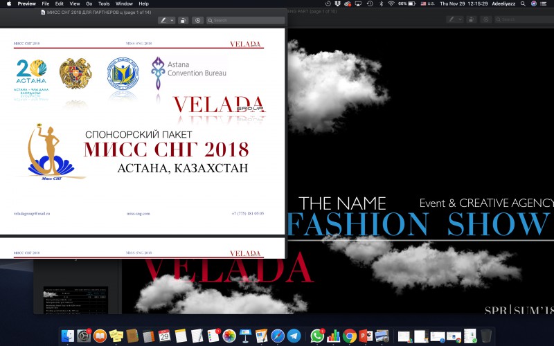
Task: Open Pages from the Dock
Action: (262, 336)
